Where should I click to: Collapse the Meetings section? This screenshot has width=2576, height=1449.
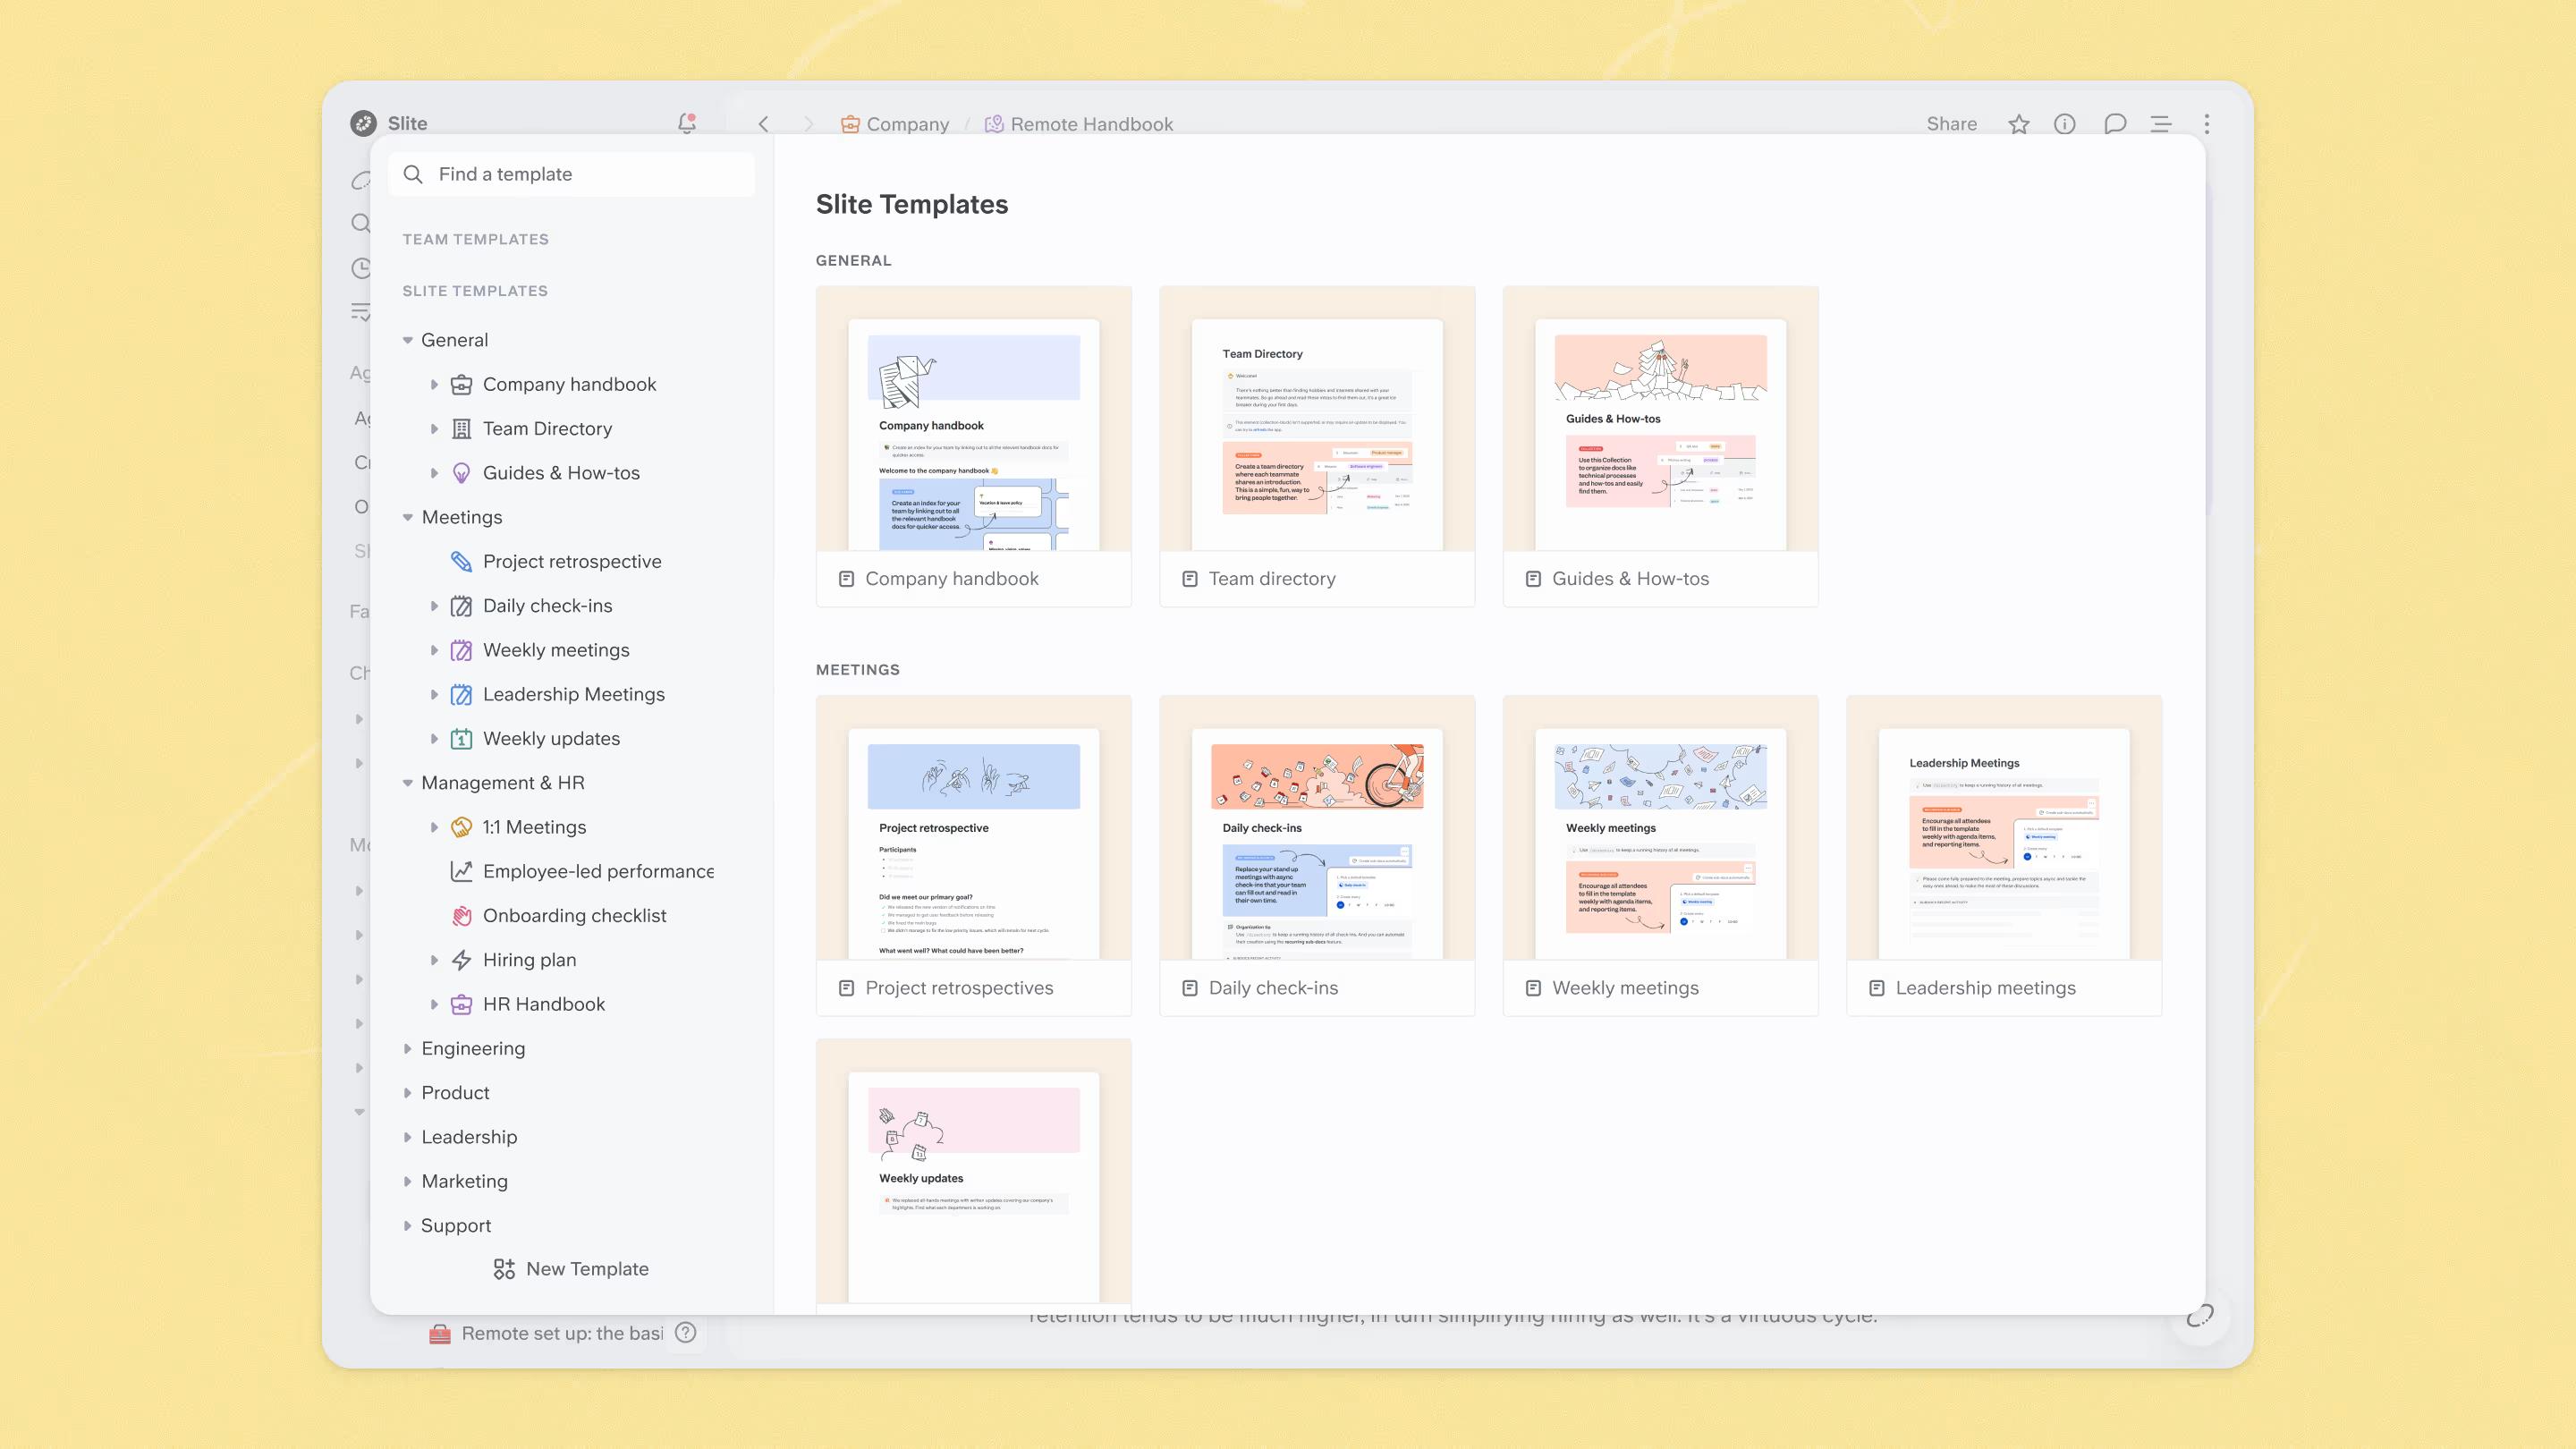[408, 517]
